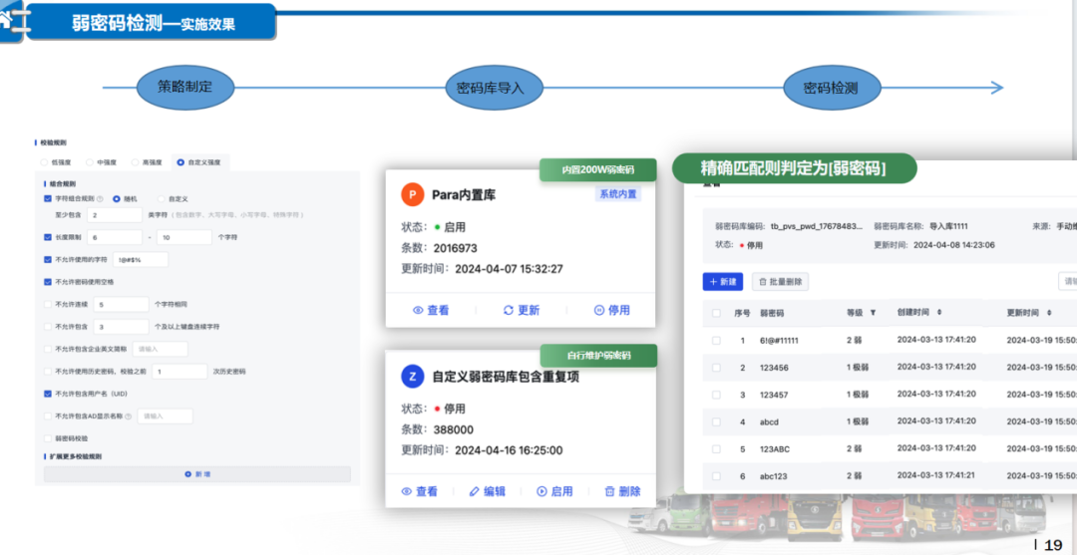Viewport: 1077px width, 555px height.
Task: Click the history password count field showing 1
Action: click(179, 372)
